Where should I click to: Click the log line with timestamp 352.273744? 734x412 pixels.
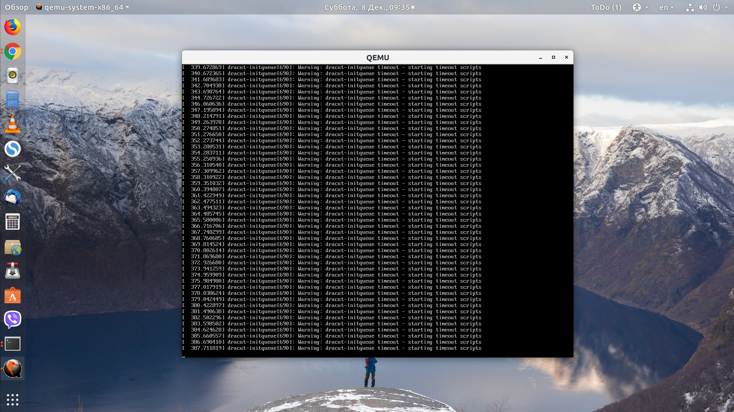tap(332, 141)
